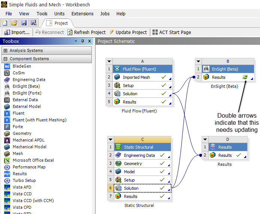This screenshot has width=260, height=214.
Task: Select Model cell in Static Structural
Action: click(x=143, y=172)
